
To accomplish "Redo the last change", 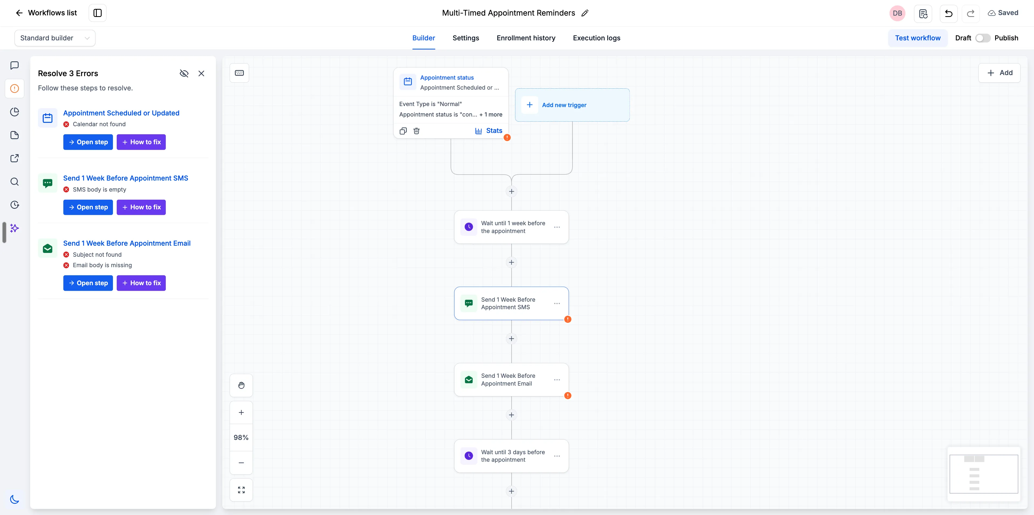I will pyautogui.click(x=971, y=14).
